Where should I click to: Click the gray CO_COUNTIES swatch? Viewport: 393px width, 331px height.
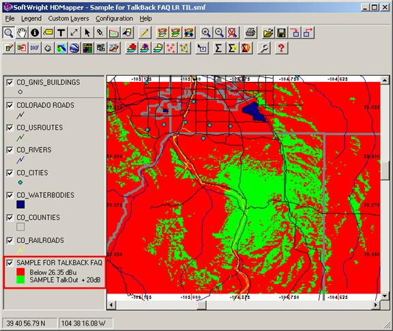click(20, 227)
